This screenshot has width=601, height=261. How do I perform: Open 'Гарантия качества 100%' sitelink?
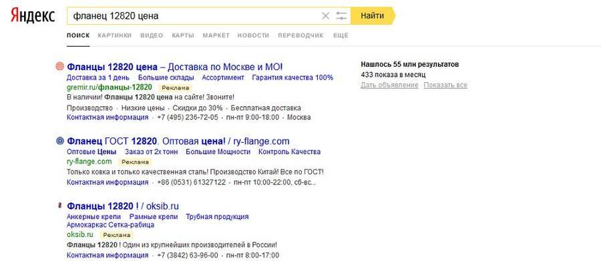292,77
